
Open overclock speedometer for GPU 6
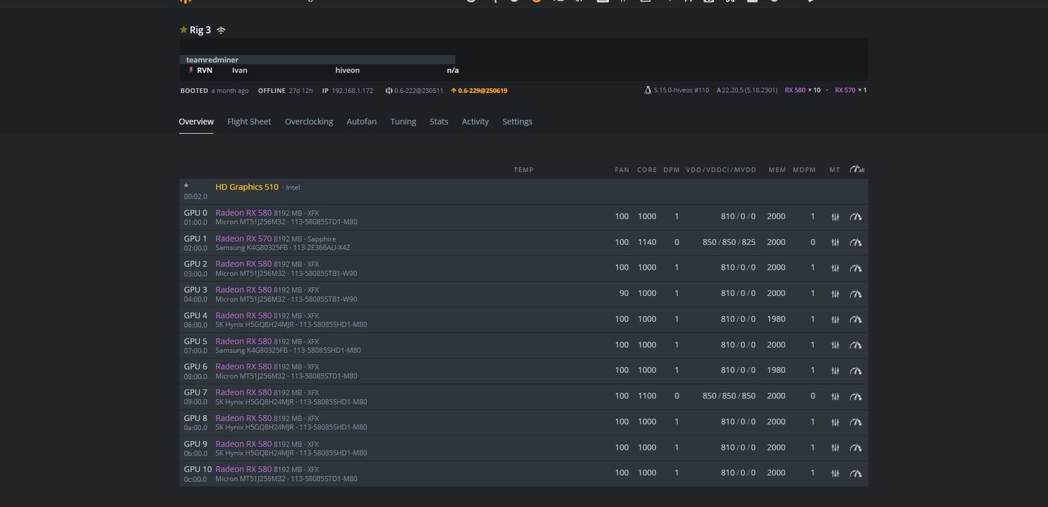pyautogui.click(x=856, y=370)
